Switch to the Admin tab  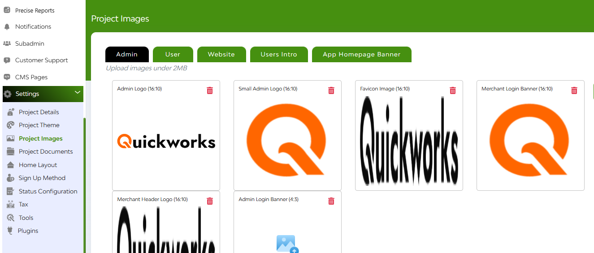[x=127, y=54]
